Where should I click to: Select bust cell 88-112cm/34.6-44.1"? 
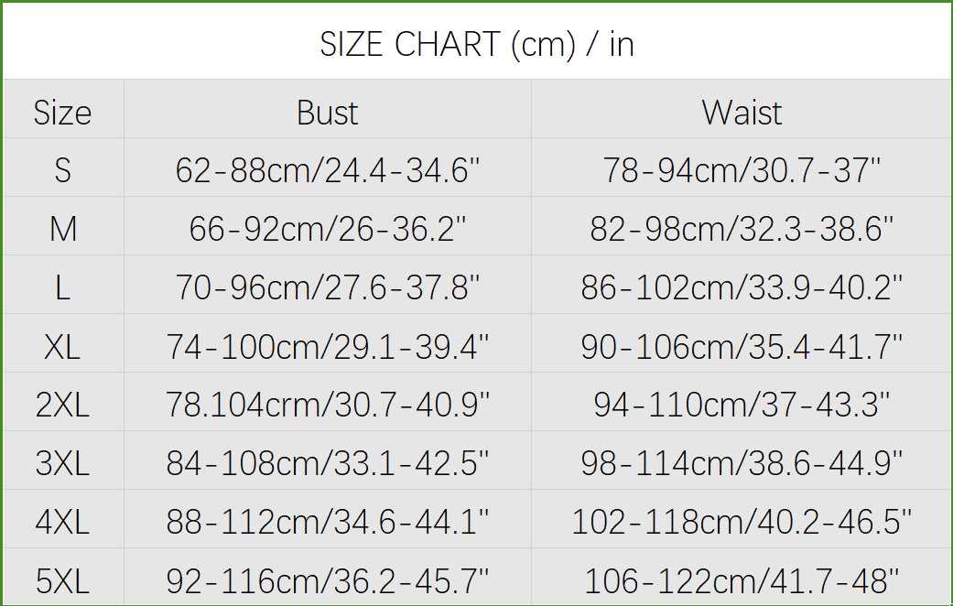327,522
